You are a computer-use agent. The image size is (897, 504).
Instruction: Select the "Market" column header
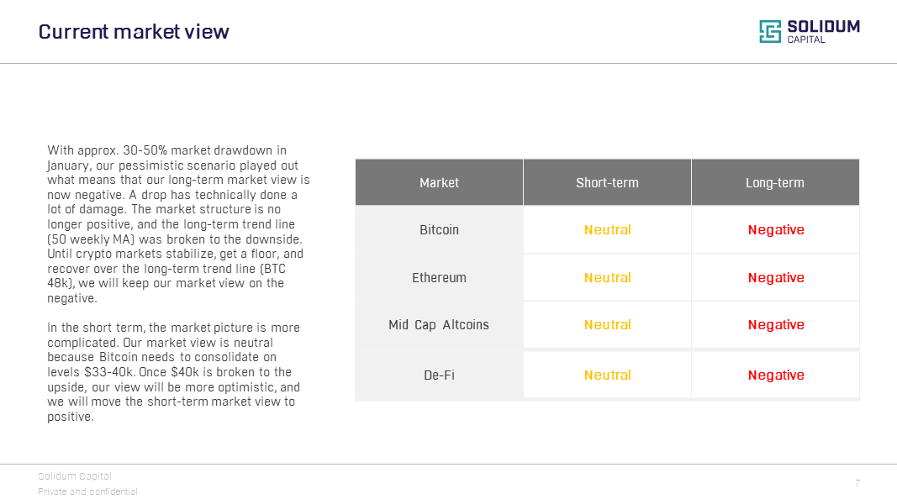439,182
